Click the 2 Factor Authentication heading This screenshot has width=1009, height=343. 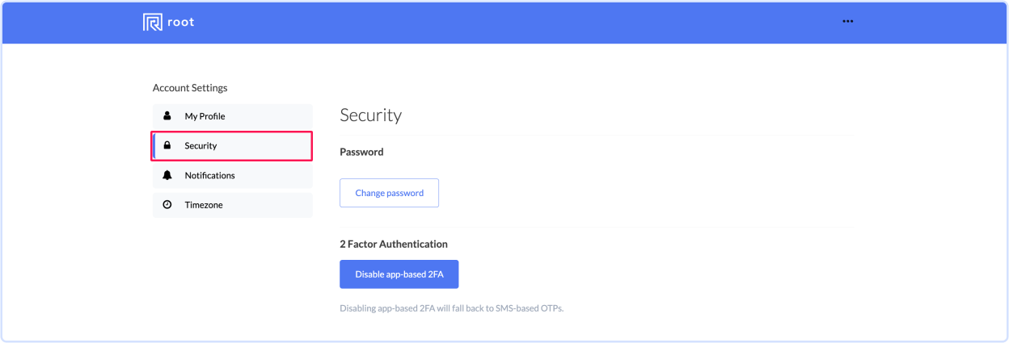[394, 244]
